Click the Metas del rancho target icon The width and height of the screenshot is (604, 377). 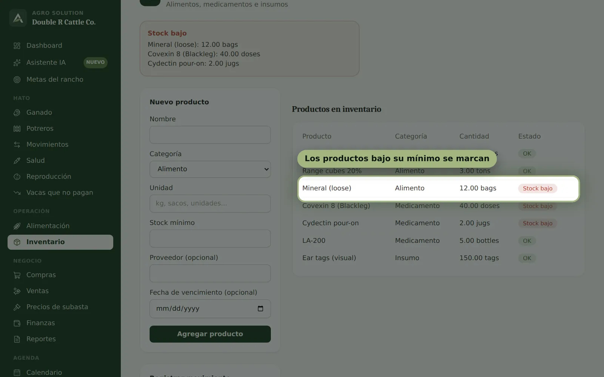(x=17, y=80)
